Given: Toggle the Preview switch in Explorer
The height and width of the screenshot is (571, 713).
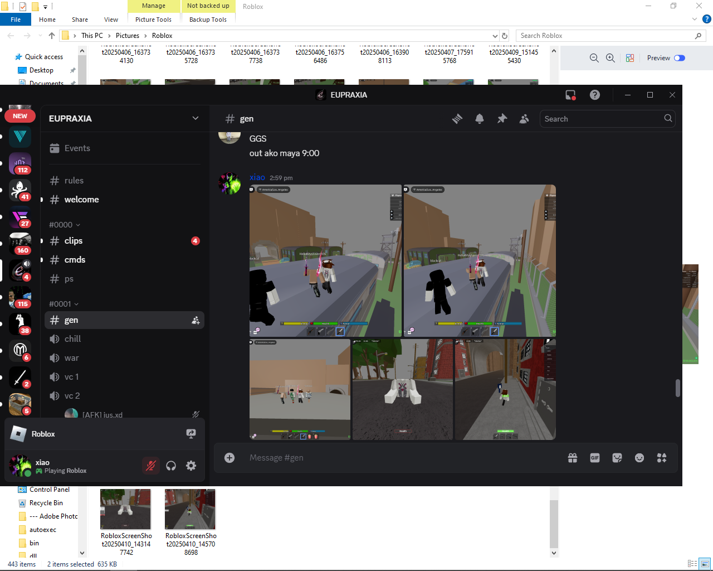Looking at the screenshot, I should coord(680,58).
